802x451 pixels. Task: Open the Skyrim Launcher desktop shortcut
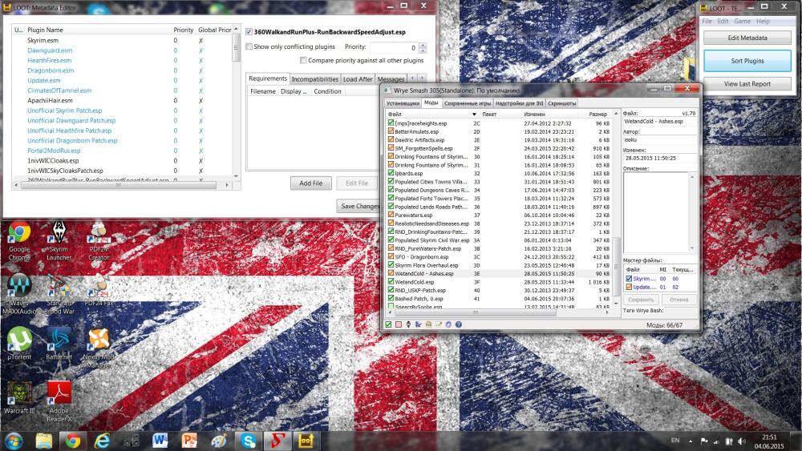pyautogui.click(x=59, y=241)
